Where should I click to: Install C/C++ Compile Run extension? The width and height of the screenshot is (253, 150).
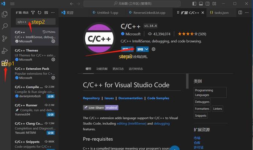click(x=51, y=96)
